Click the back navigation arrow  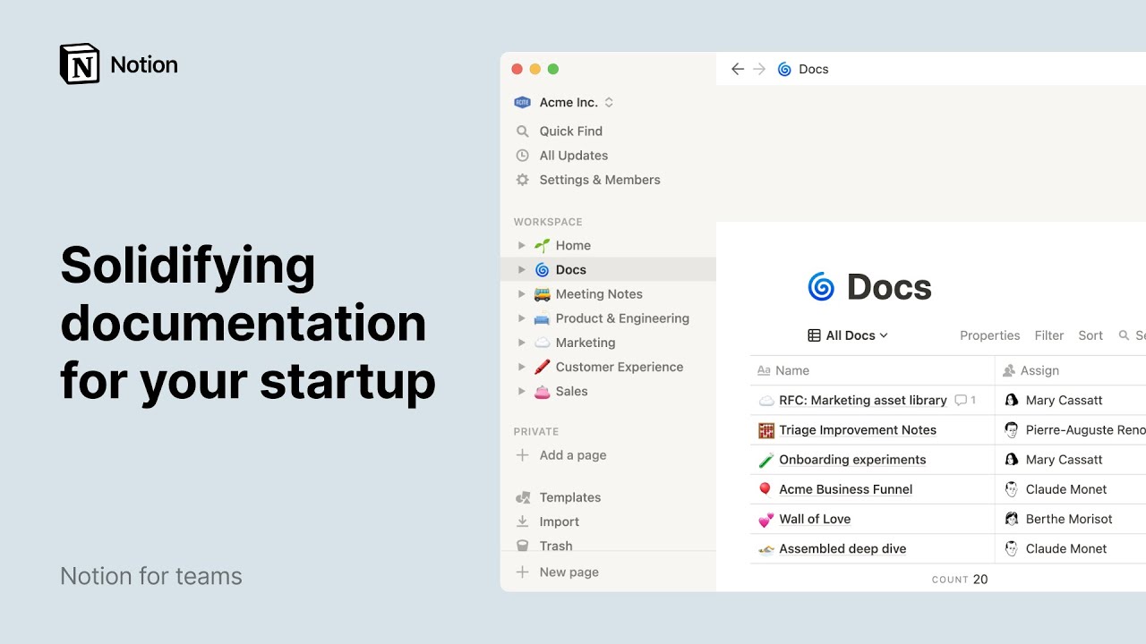coord(737,69)
